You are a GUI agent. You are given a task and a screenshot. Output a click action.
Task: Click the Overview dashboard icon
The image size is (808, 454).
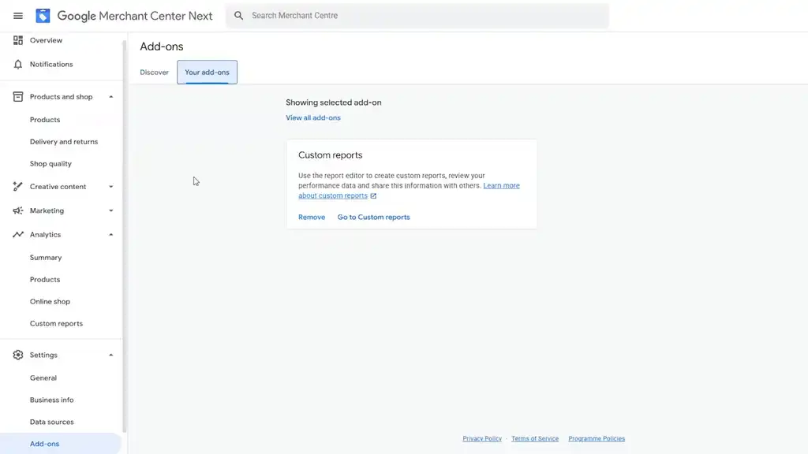(x=18, y=40)
